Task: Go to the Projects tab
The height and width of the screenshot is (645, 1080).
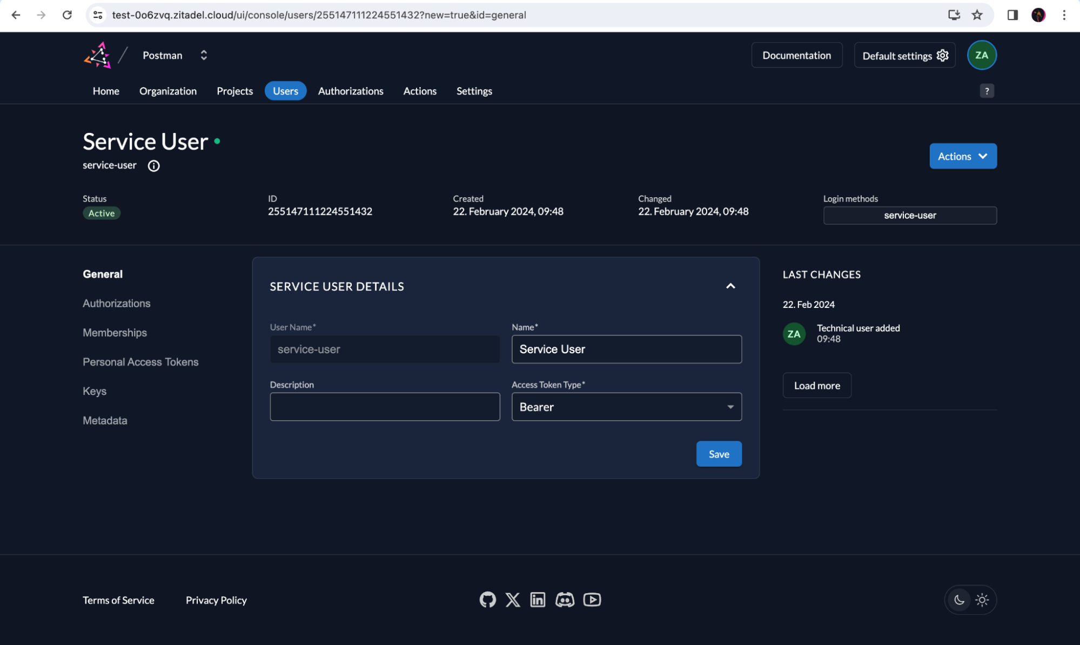Action: (x=234, y=91)
